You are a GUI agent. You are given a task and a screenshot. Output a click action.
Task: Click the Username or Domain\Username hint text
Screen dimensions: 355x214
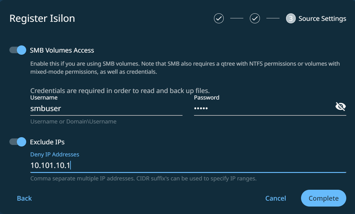(73, 122)
